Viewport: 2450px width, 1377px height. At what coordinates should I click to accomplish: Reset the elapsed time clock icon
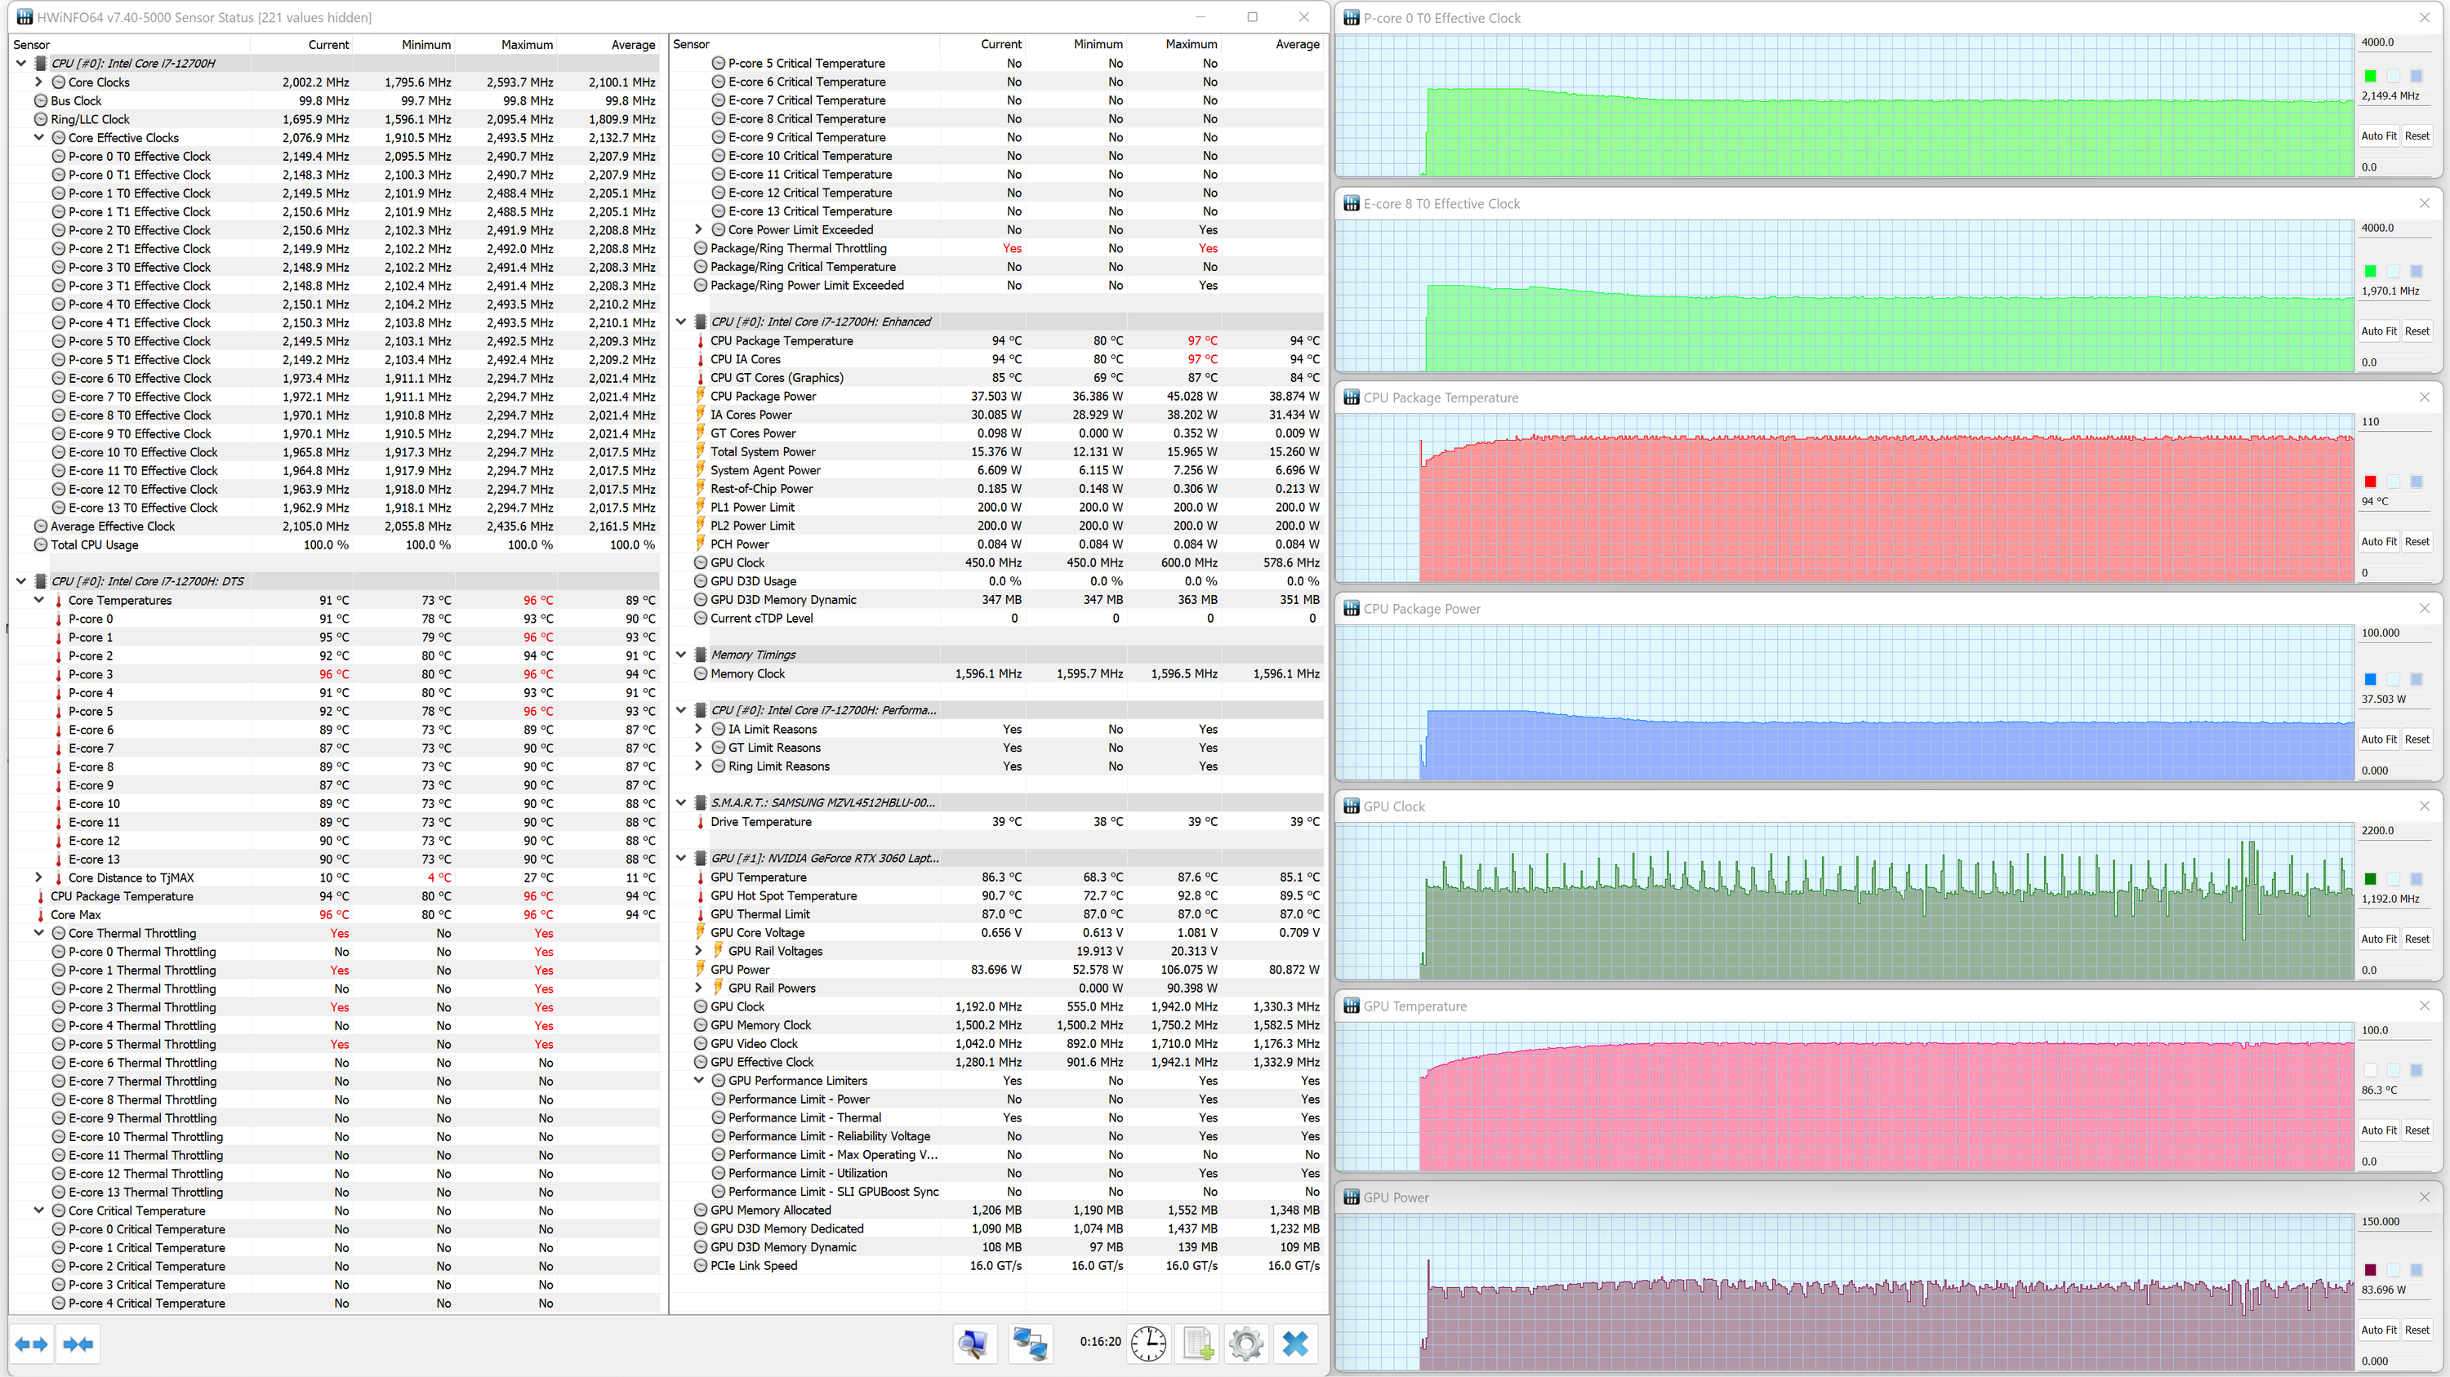pos(1149,1344)
